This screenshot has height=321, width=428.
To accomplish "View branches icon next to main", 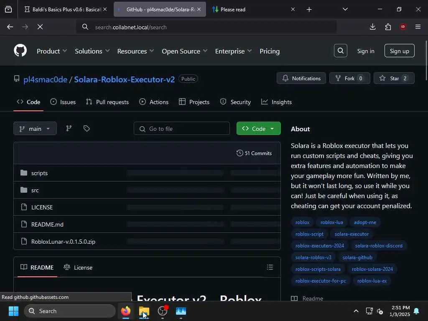I will [x=69, y=128].
